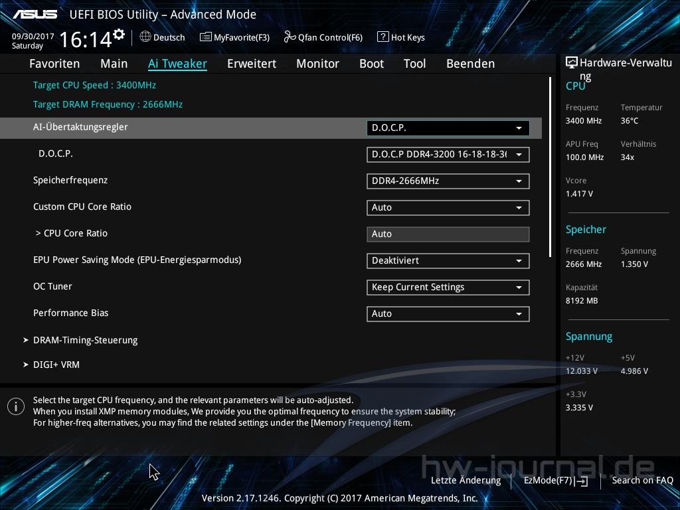
Task: Click the 16:14 clock time
Action: (x=86, y=39)
